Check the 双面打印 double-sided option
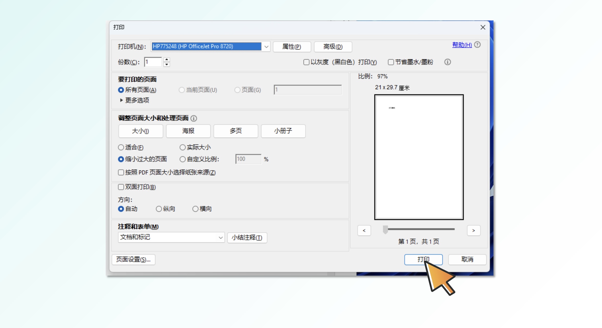 (121, 187)
